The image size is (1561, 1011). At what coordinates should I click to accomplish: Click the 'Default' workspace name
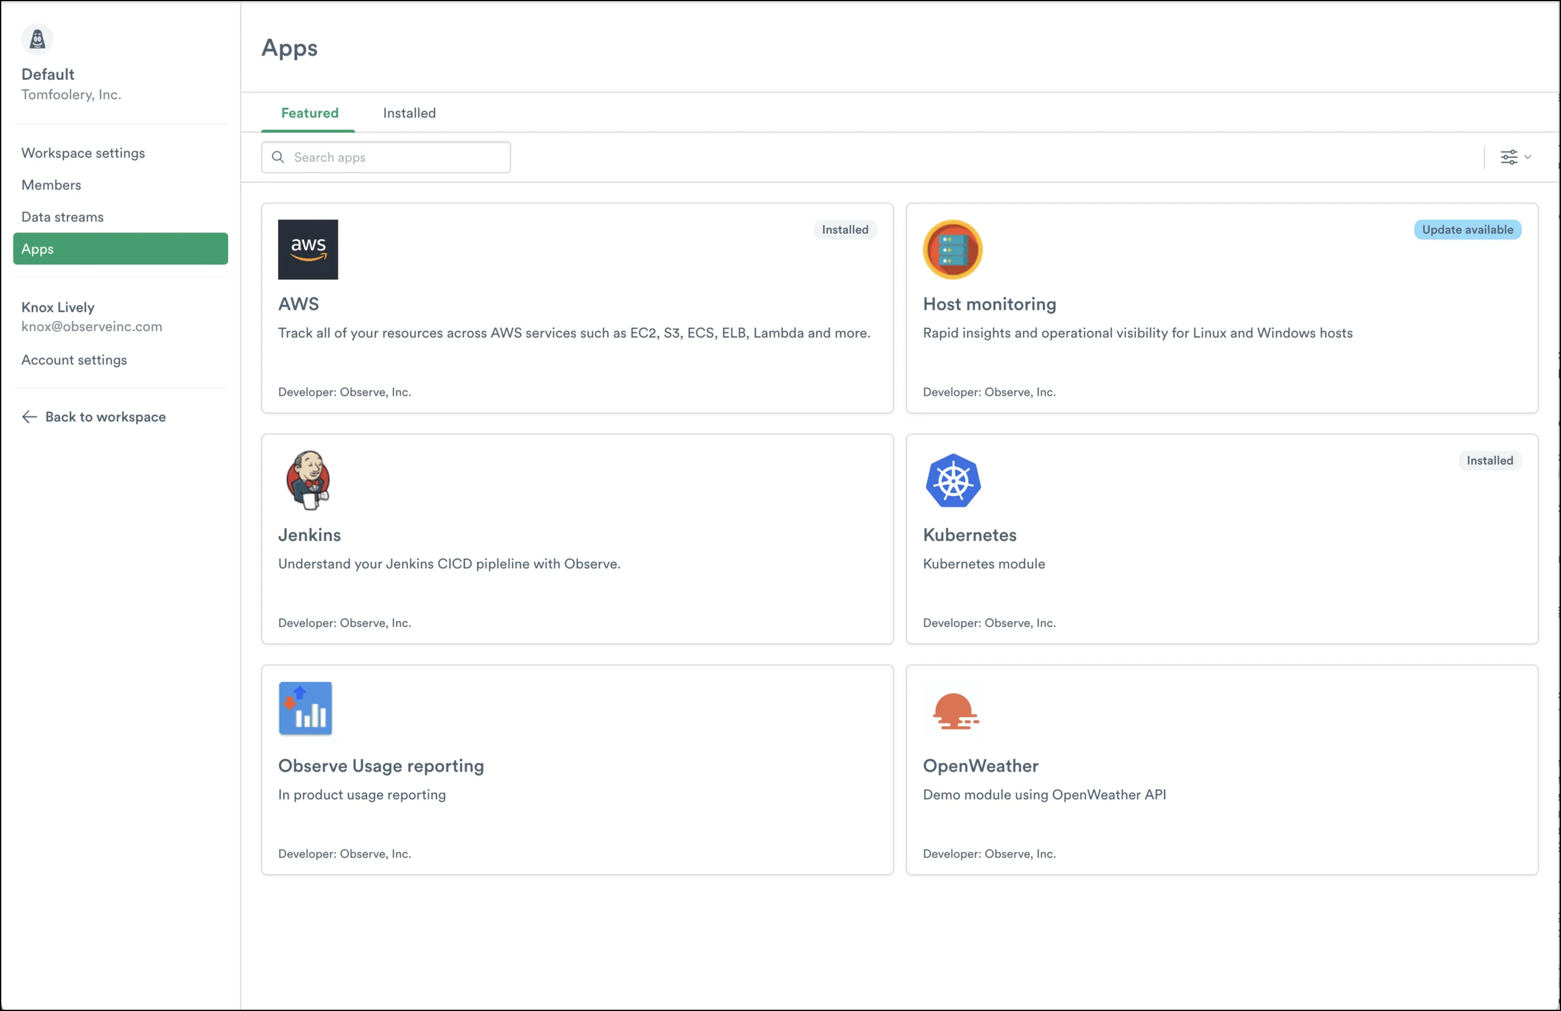pyautogui.click(x=48, y=74)
